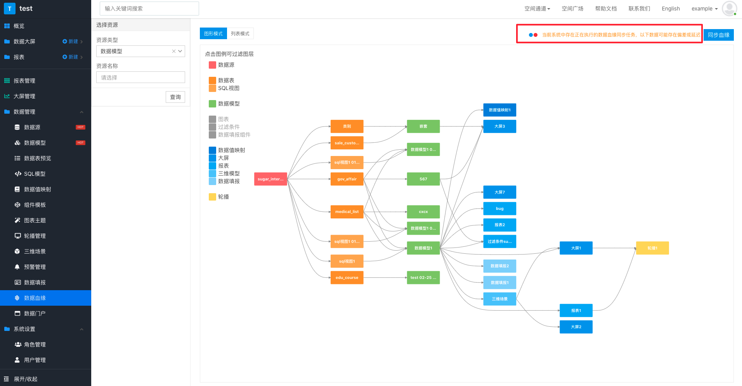Open the 空间通道 dropdown menu
The image size is (742, 386).
537,9
